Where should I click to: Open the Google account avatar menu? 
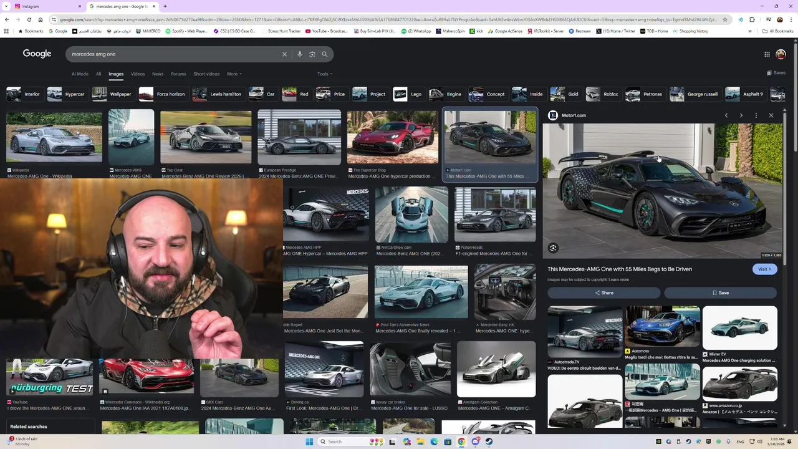point(781,54)
